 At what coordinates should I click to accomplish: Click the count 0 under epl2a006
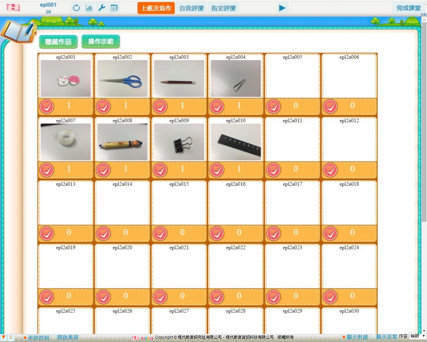pos(352,105)
